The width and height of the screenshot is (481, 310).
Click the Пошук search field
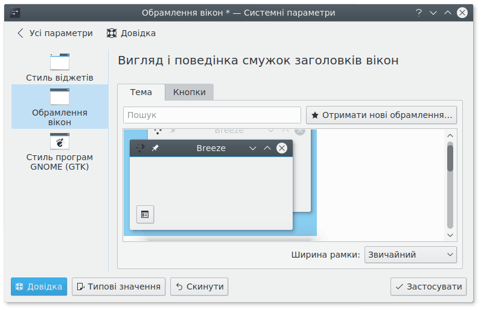coord(212,115)
